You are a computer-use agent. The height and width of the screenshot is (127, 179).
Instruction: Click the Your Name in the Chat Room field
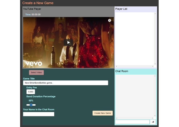click(x=39, y=114)
